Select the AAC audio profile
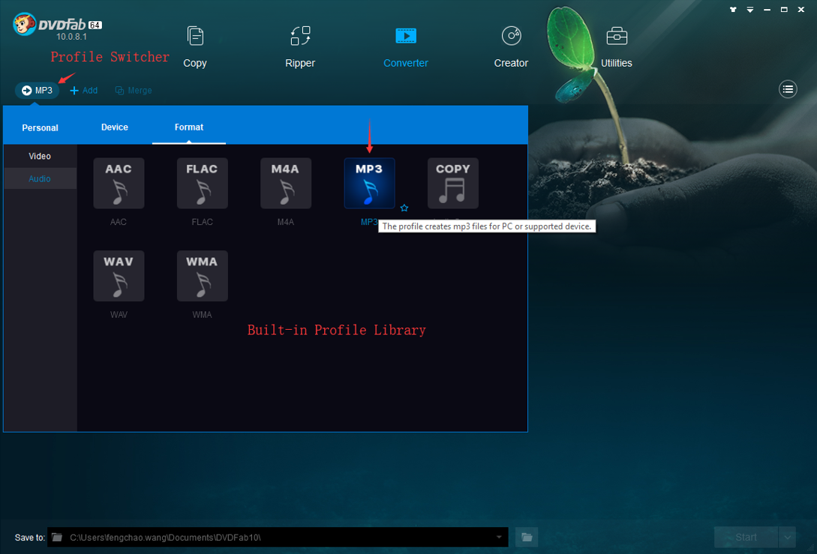This screenshot has width=817, height=554. (x=119, y=183)
